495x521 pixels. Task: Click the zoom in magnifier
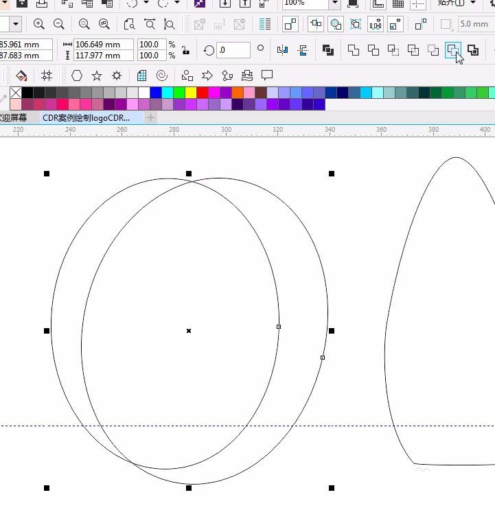(x=39, y=25)
